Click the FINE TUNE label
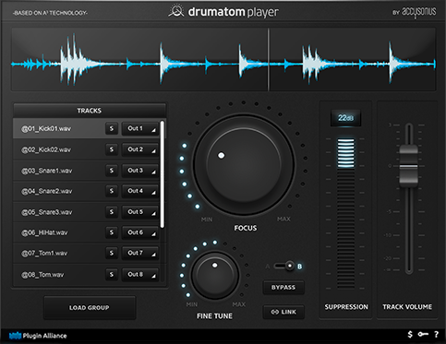 click(x=214, y=316)
